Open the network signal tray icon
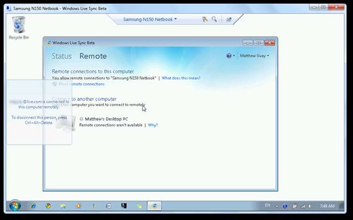The height and width of the screenshot is (220, 353). tap(303, 206)
